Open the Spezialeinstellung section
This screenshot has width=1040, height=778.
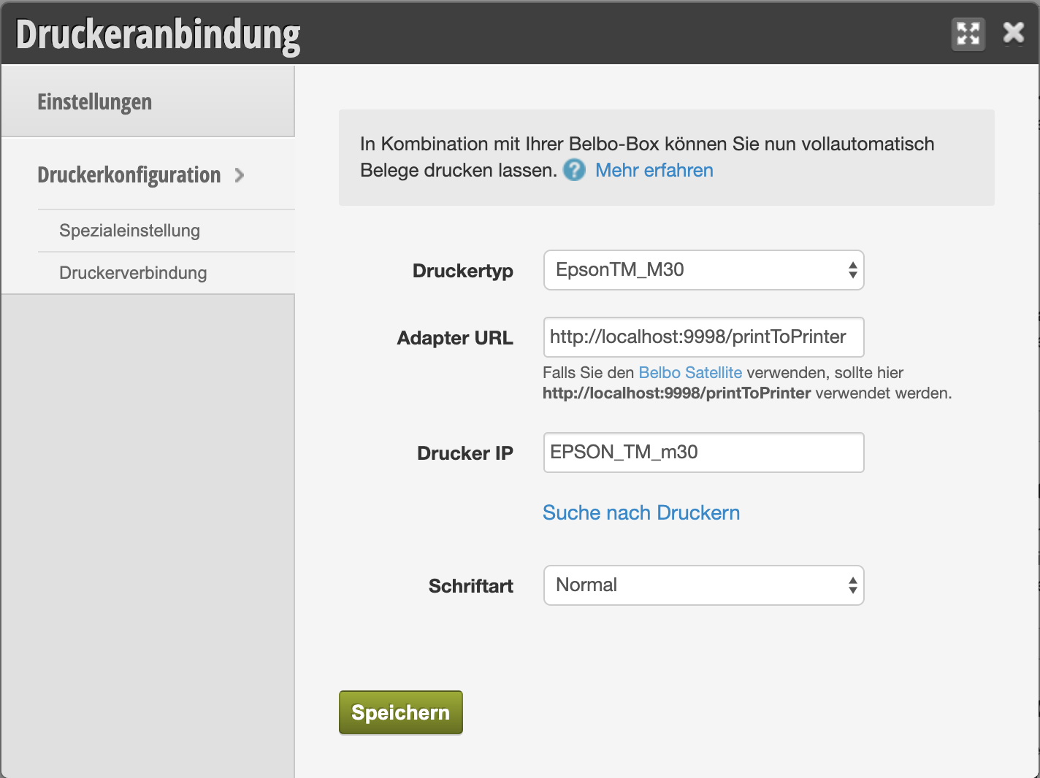129,231
